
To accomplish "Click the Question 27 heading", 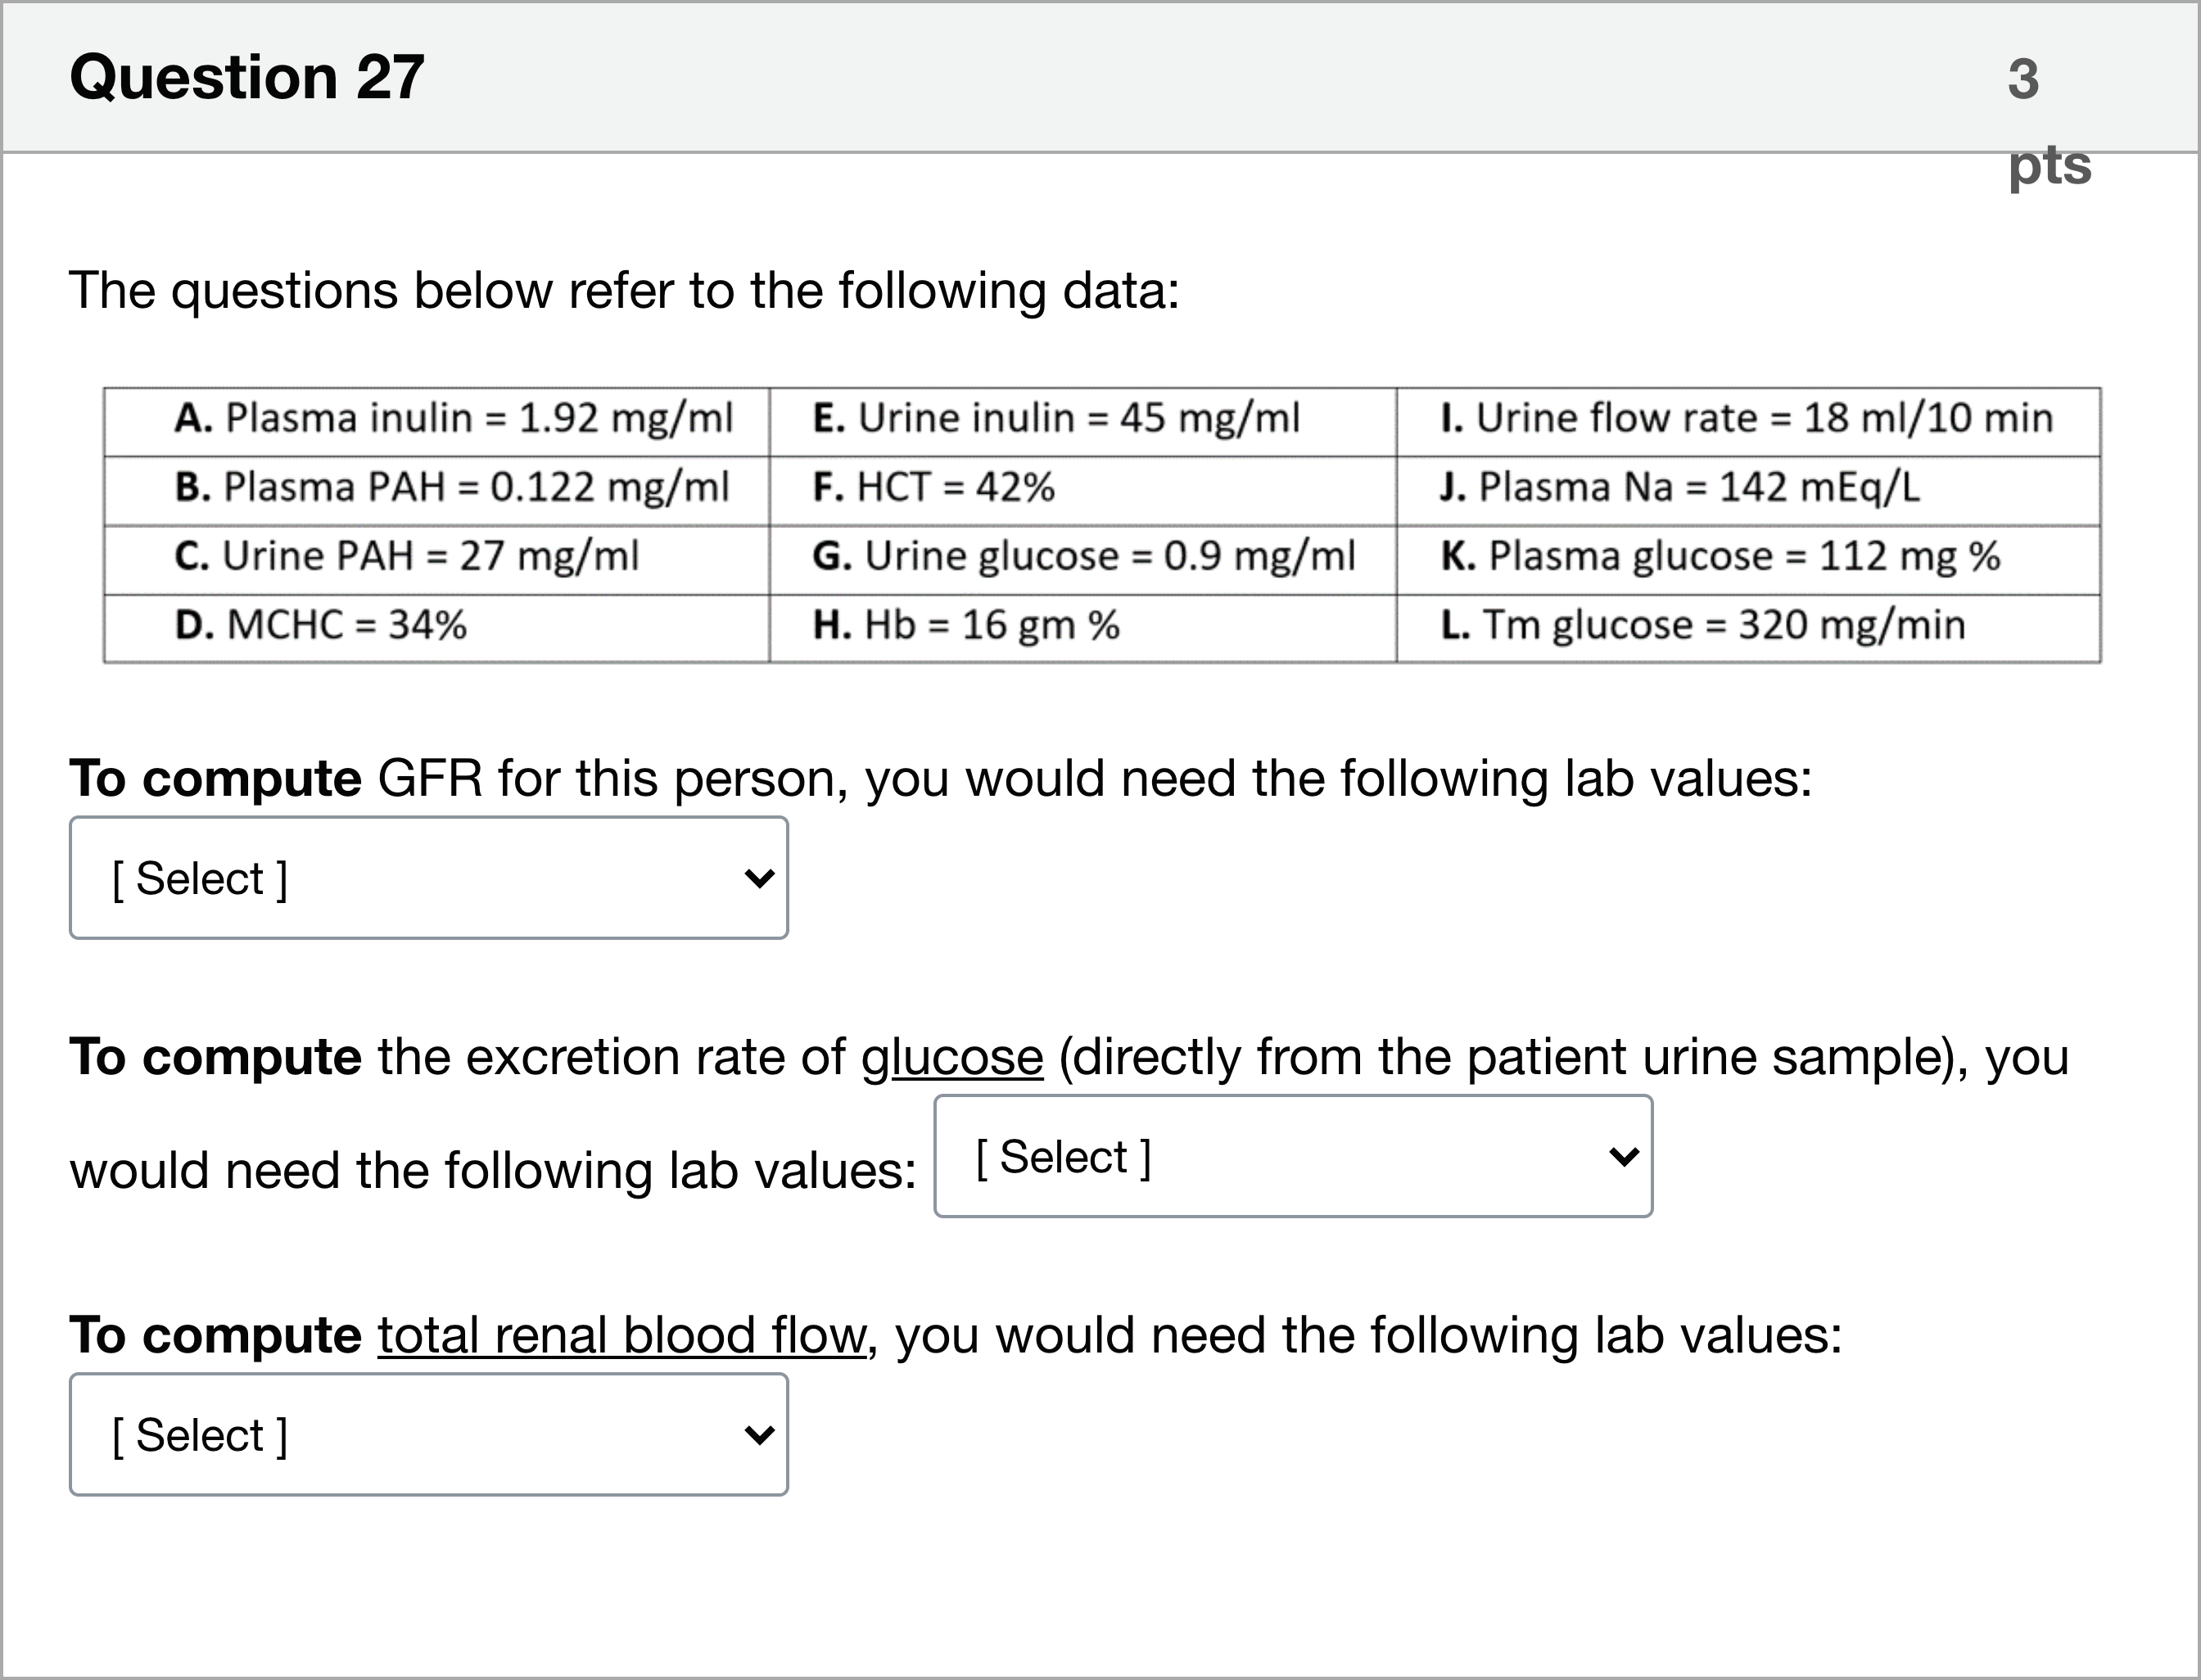I will click(x=247, y=77).
